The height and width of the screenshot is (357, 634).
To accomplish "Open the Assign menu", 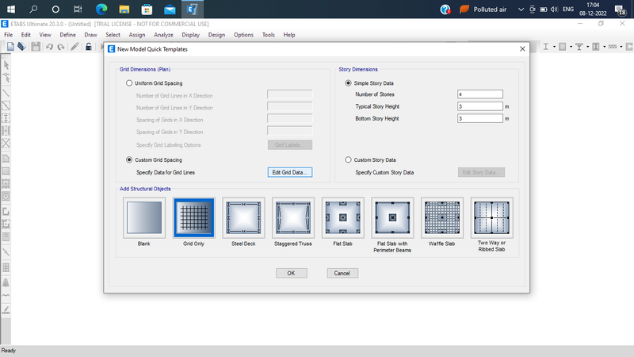I will (137, 35).
